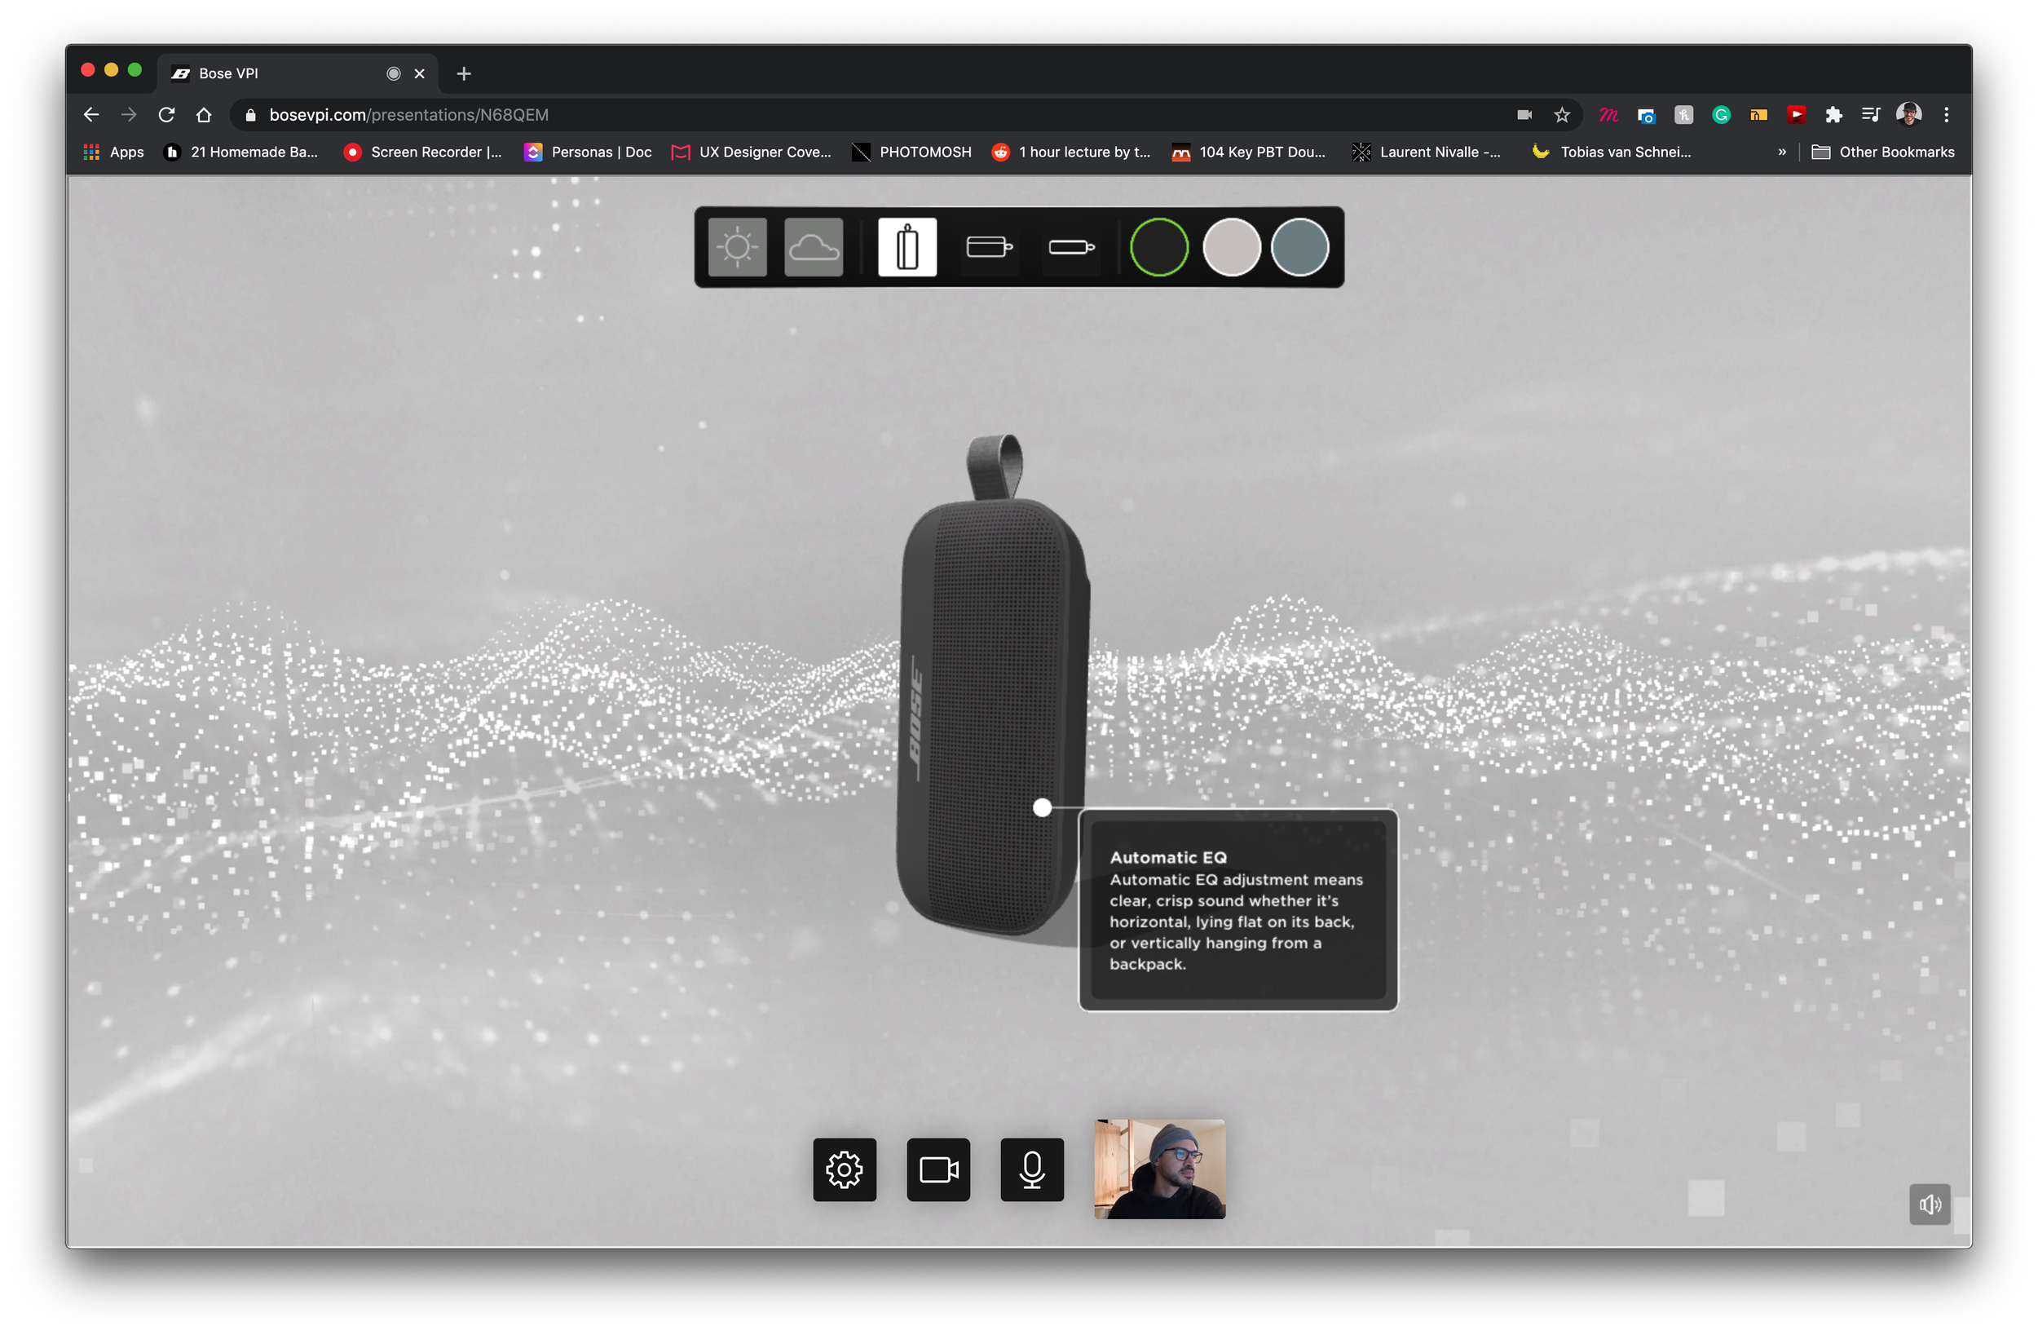This screenshot has height=1335, width=2038.
Task: Open the 21 Homemade Ba... bookmark
Action: point(241,152)
